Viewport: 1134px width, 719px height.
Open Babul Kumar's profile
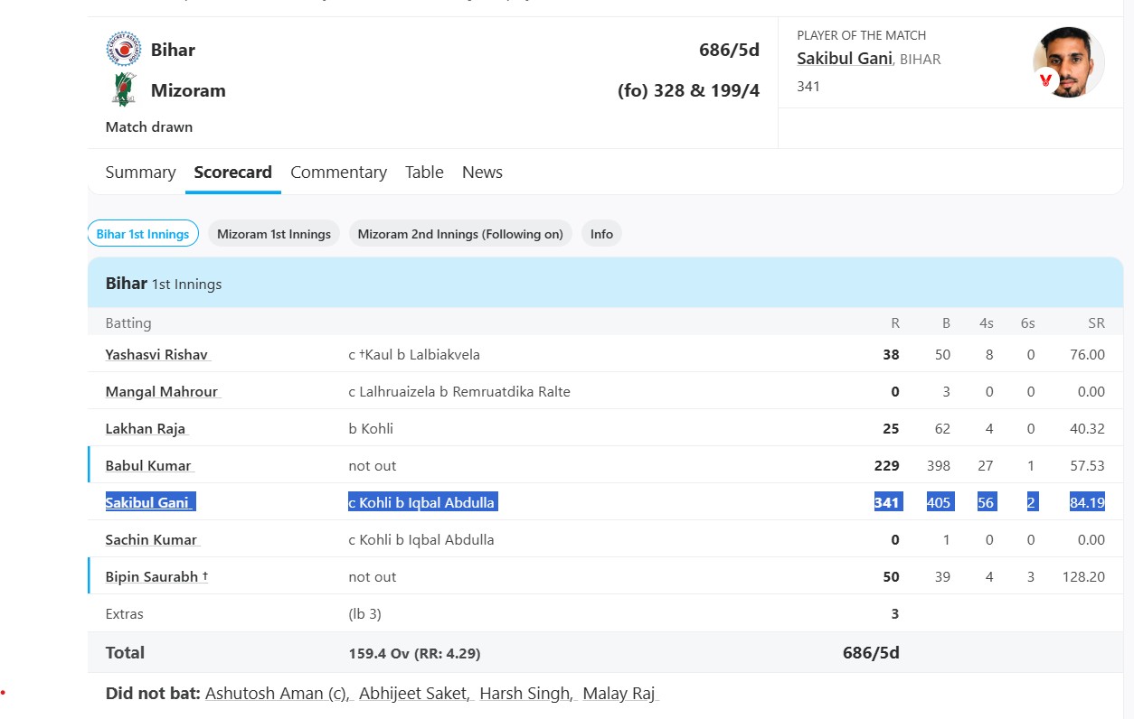pyautogui.click(x=149, y=466)
